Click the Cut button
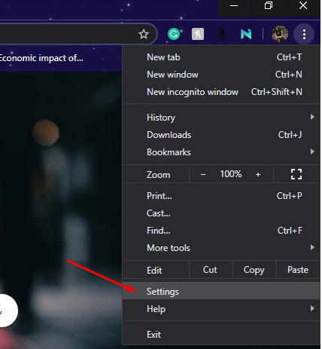The image size is (322, 349). [x=211, y=270]
